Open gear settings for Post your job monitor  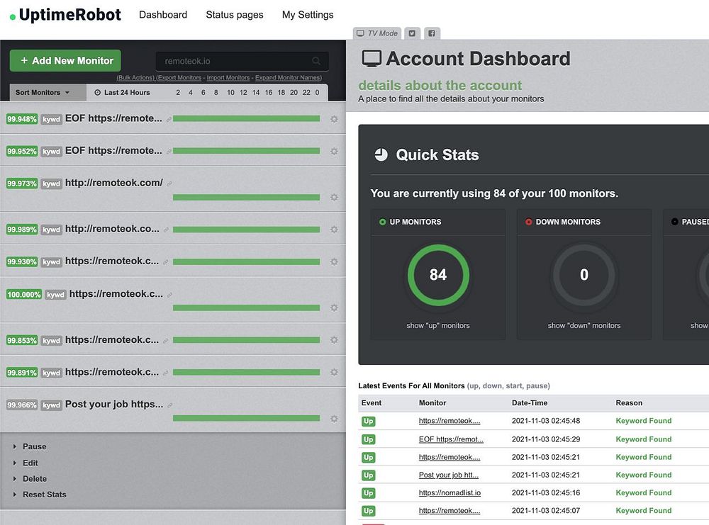pos(334,419)
